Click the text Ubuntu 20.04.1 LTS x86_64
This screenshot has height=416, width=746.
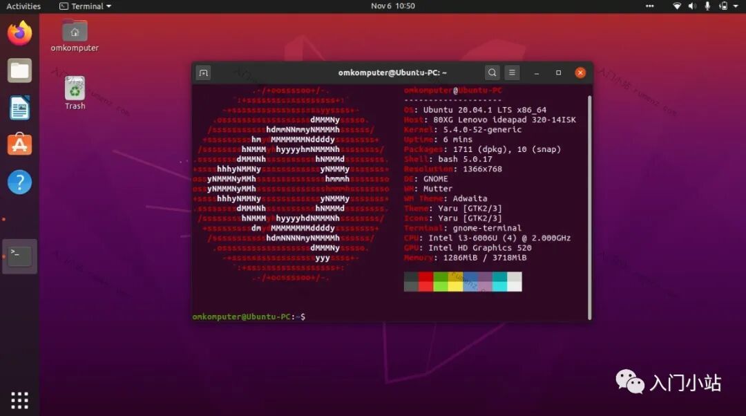485,110
